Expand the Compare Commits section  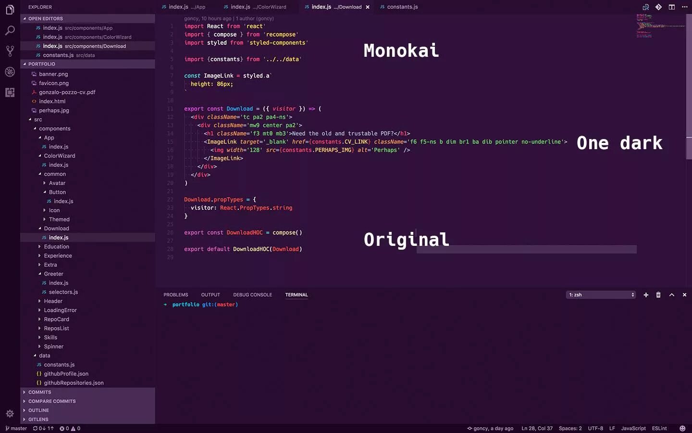coord(87,401)
